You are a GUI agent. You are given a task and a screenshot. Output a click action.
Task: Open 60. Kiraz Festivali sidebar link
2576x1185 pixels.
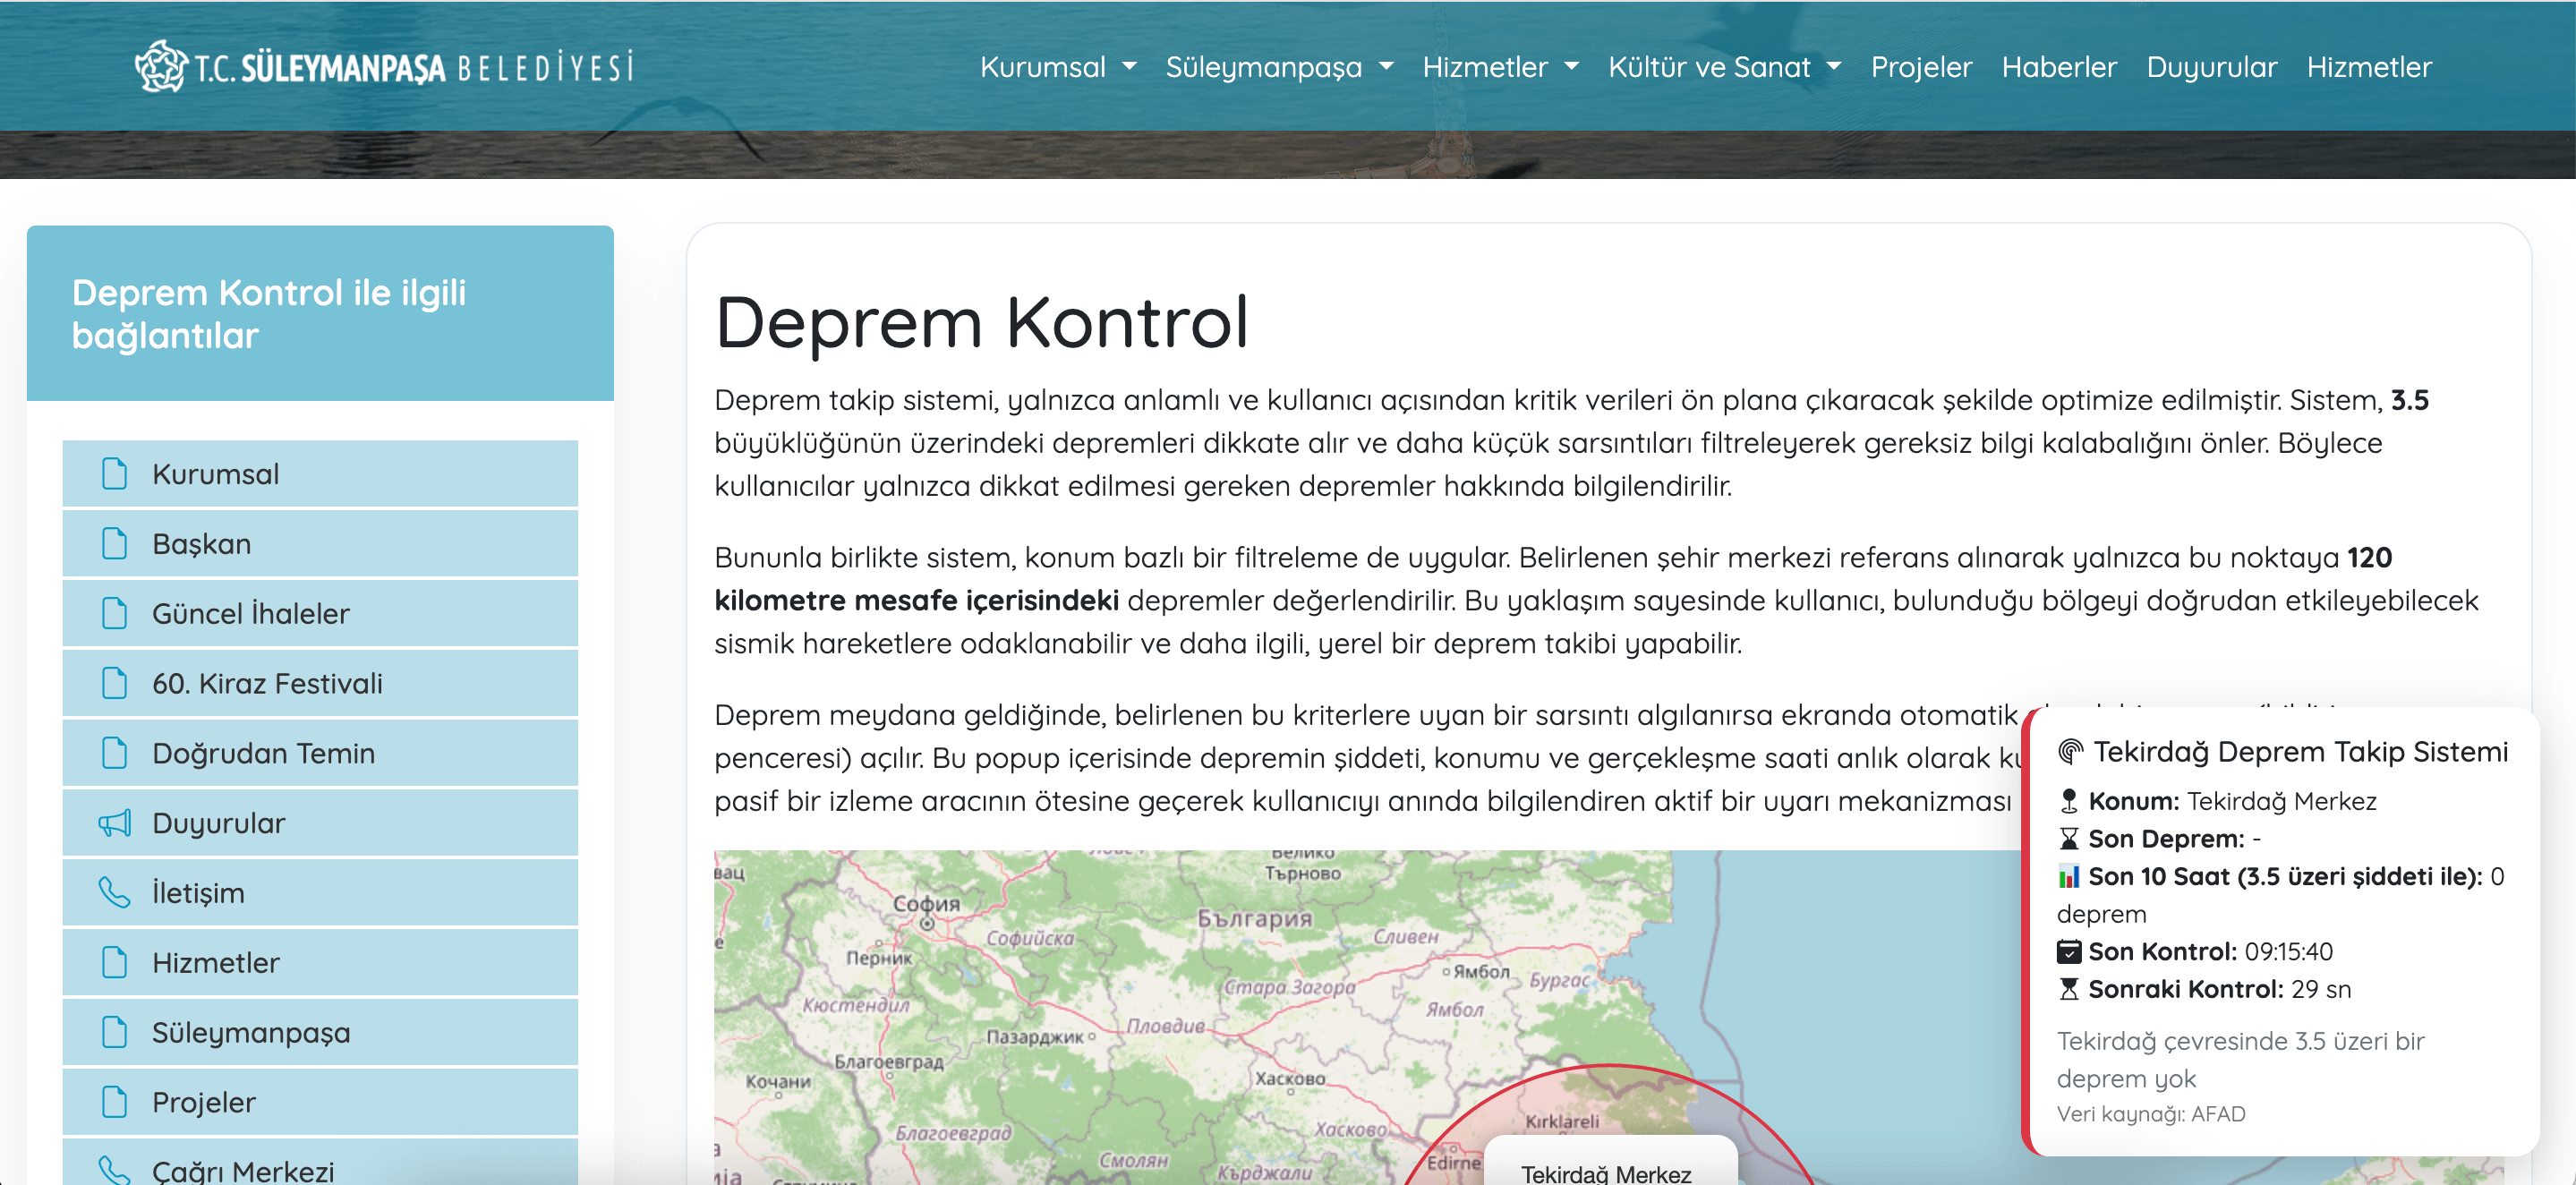(320, 683)
